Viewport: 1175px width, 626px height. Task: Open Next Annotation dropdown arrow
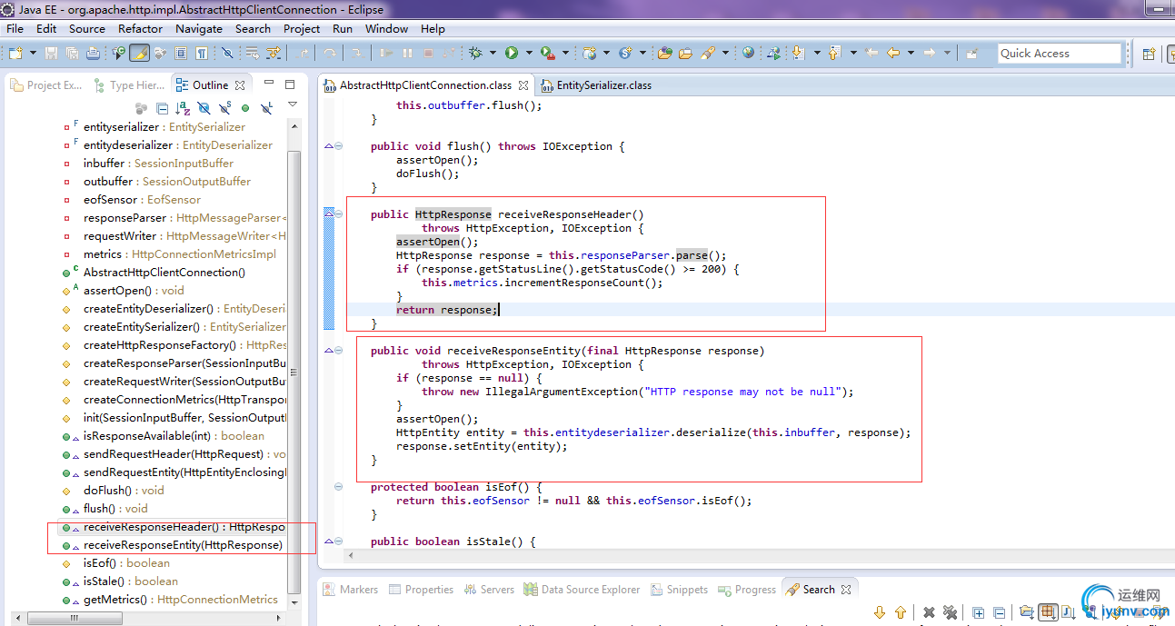coord(817,53)
